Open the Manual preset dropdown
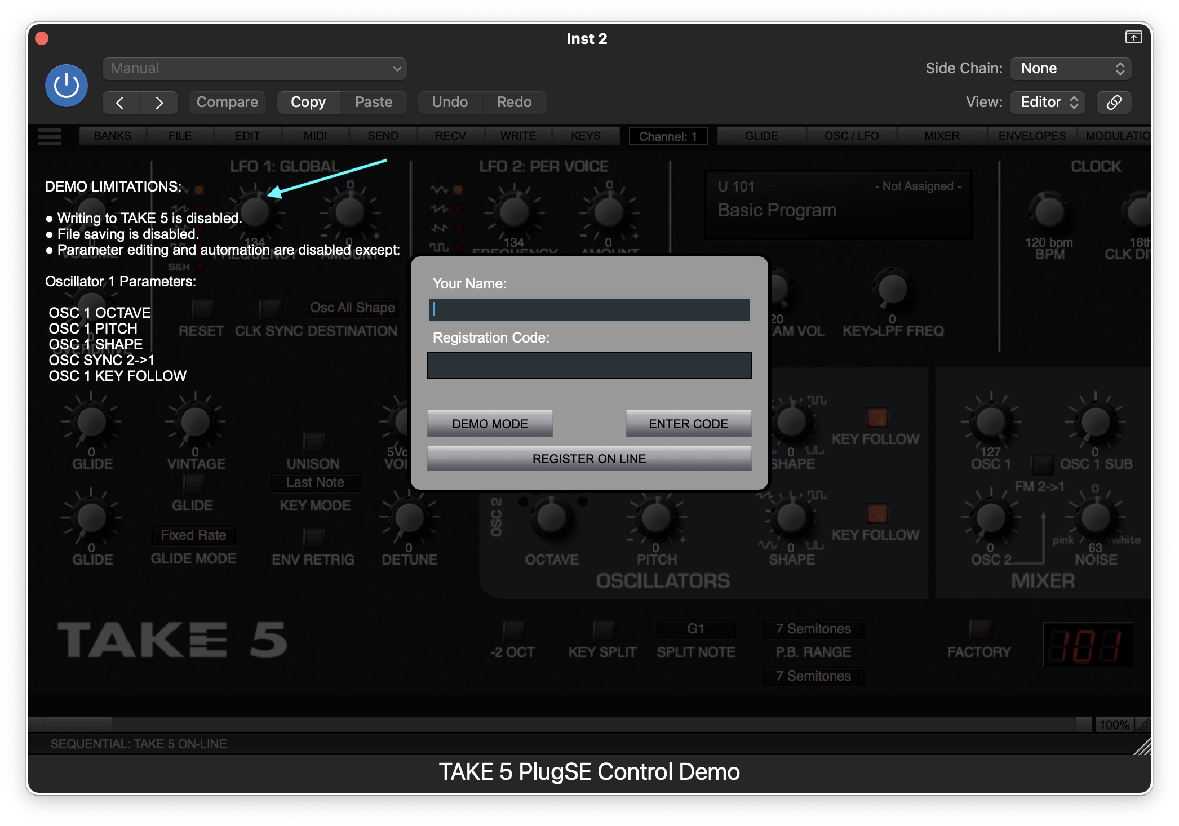The height and width of the screenshot is (826, 1179). tap(255, 69)
